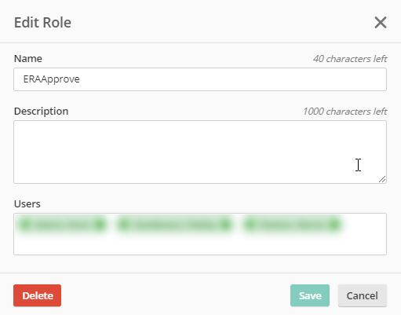
Task: Close the Edit Role dialog with the X
Action: 381,23
